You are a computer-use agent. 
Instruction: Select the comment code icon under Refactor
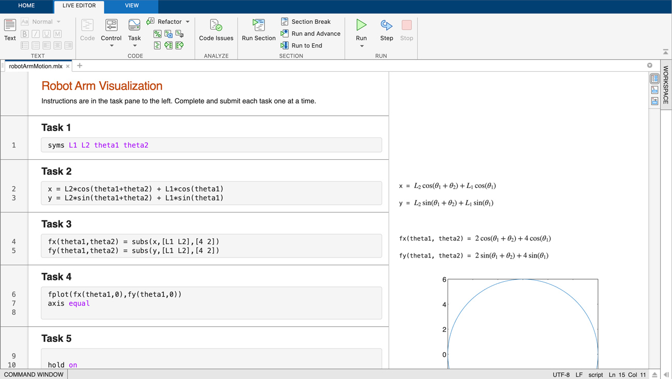(x=157, y=34)
